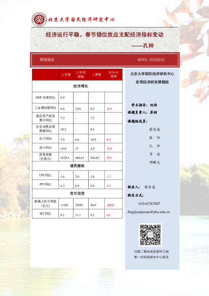Click the red forecast 8.5 in 出口同比 row

coord(109,140)
